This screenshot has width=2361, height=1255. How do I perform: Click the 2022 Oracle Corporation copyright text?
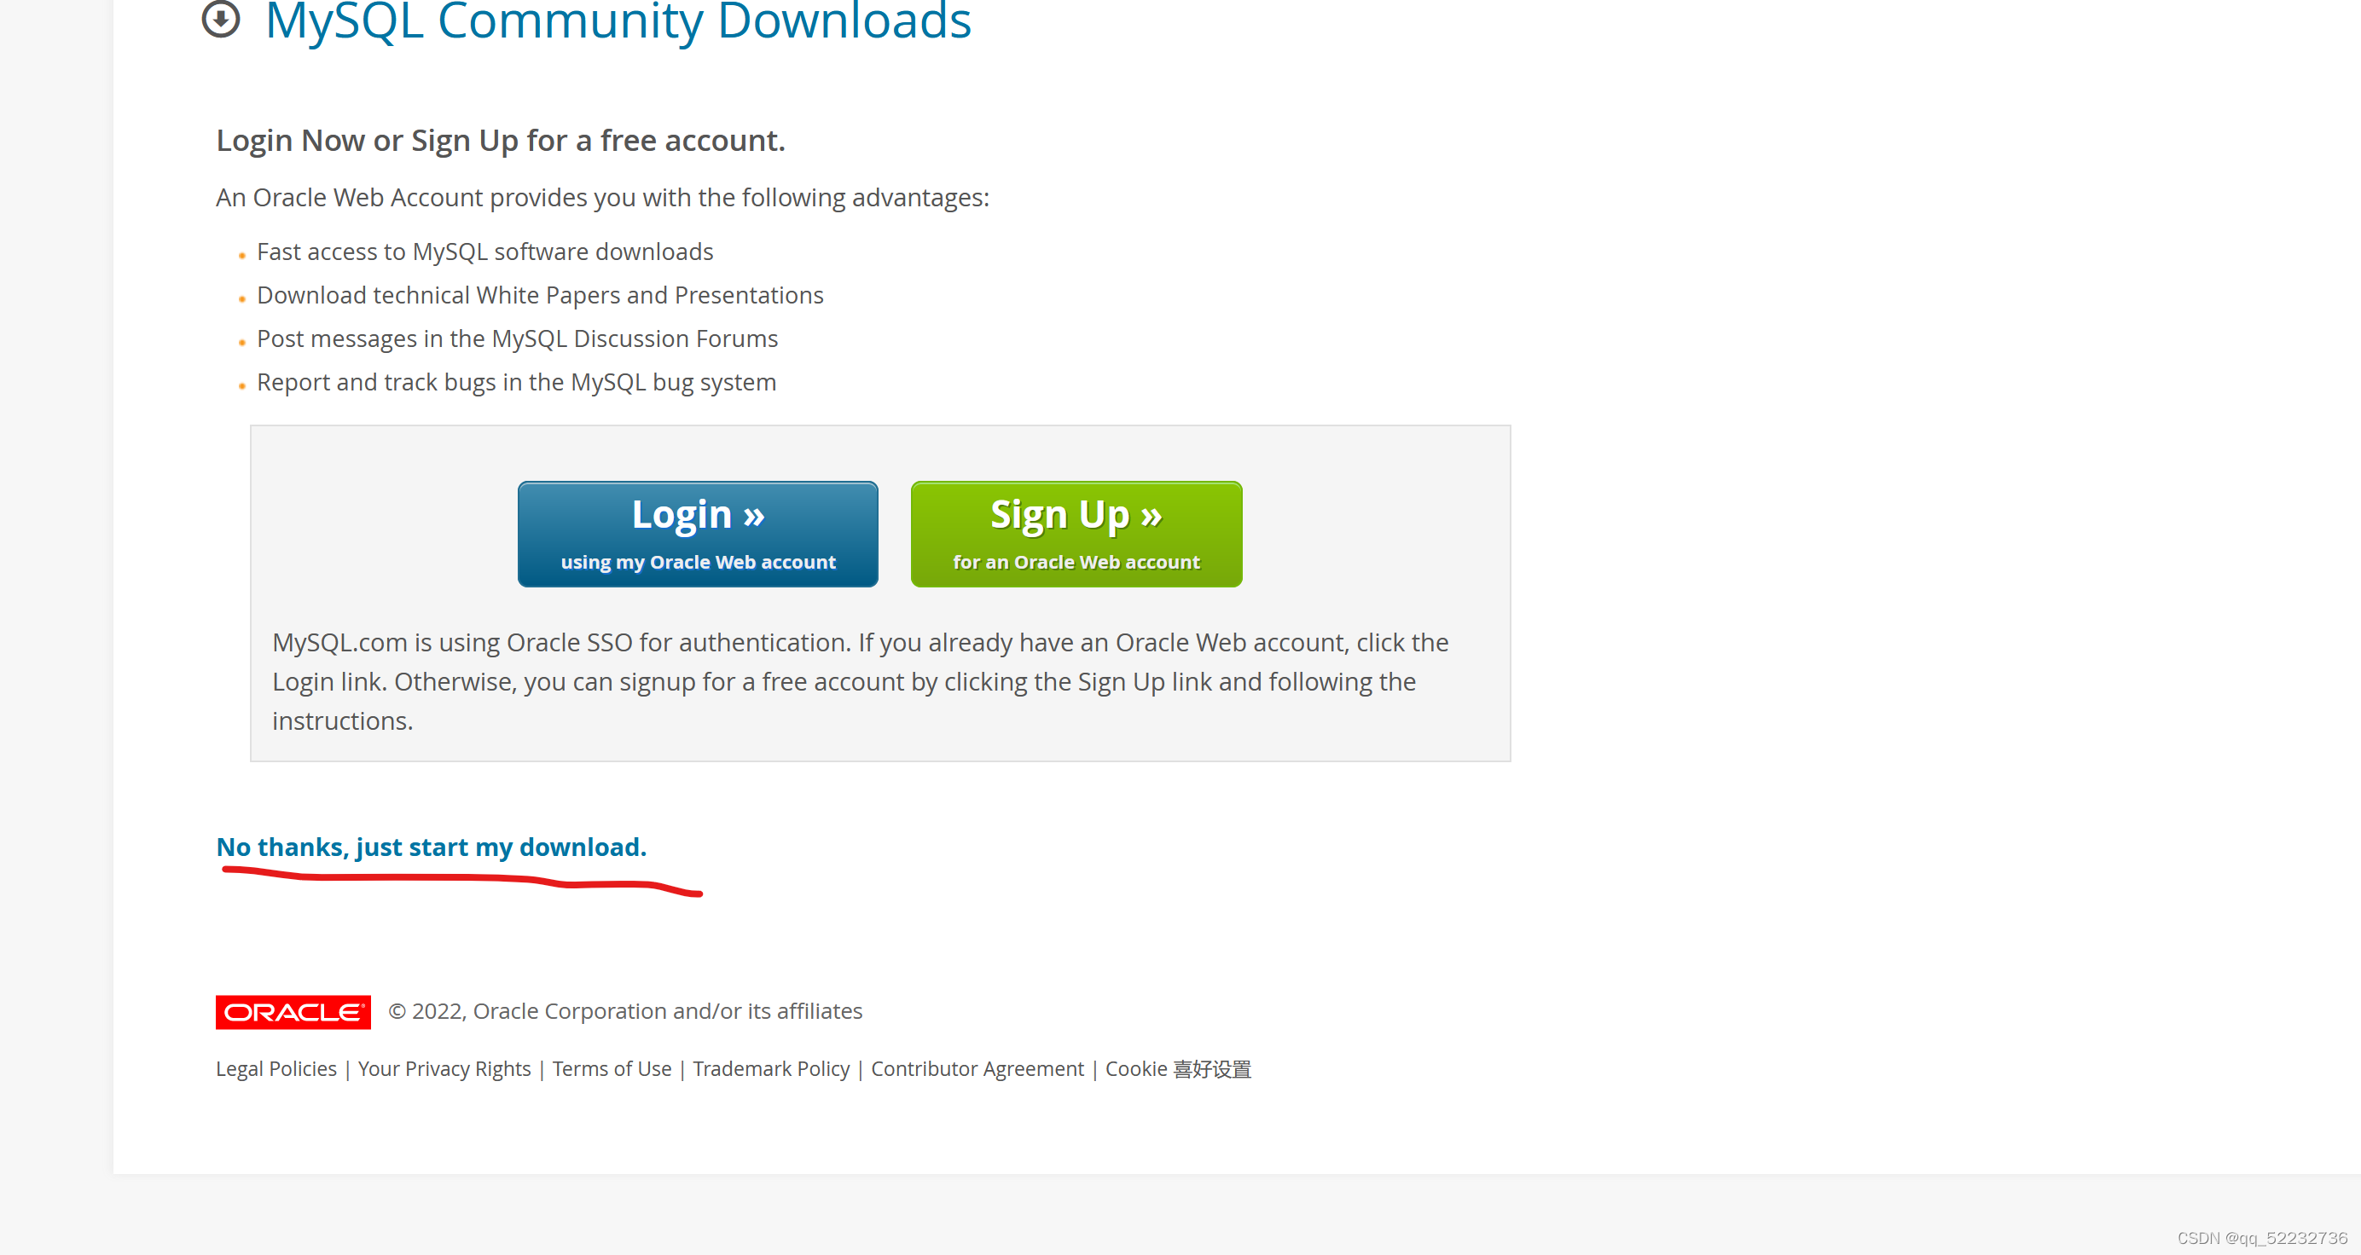625,1011
